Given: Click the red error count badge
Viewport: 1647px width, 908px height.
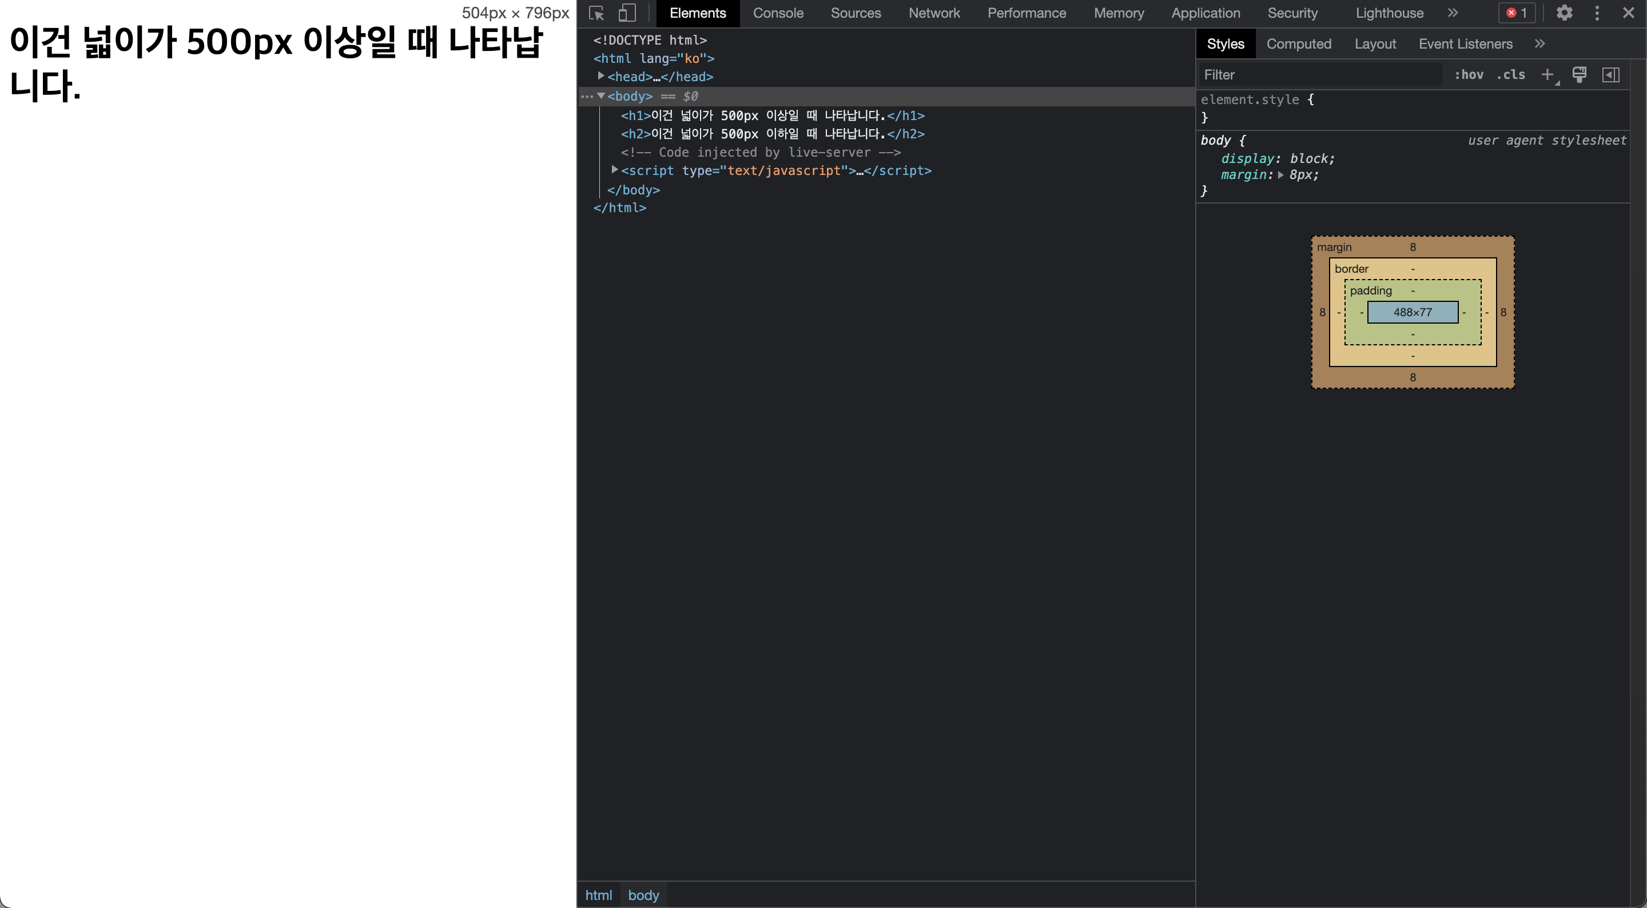Looking at the screenshot, I should (1517, 13).
